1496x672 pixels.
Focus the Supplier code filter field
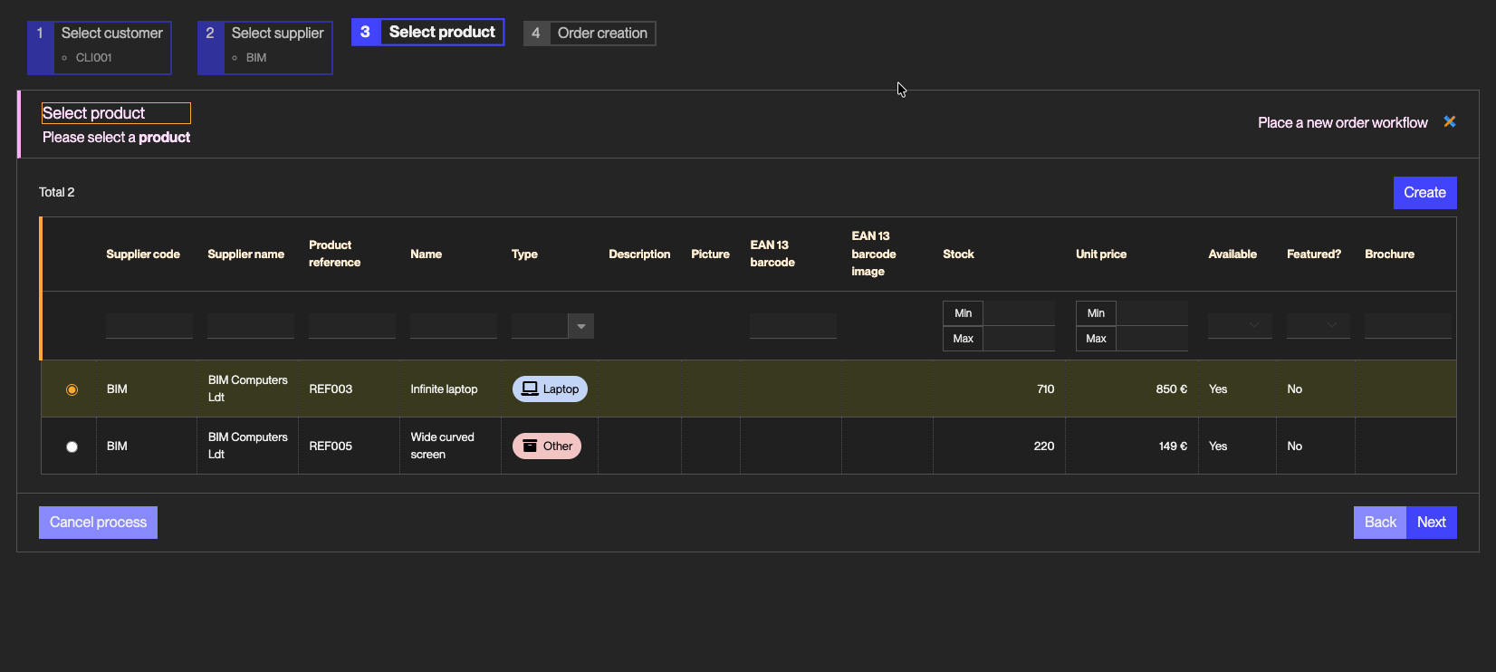[x=149, y=325]
